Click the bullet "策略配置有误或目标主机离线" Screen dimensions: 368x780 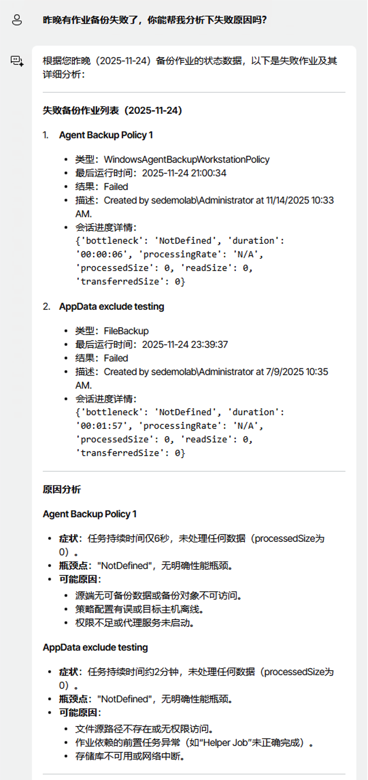pyautogui.click(x=139, y=609)
